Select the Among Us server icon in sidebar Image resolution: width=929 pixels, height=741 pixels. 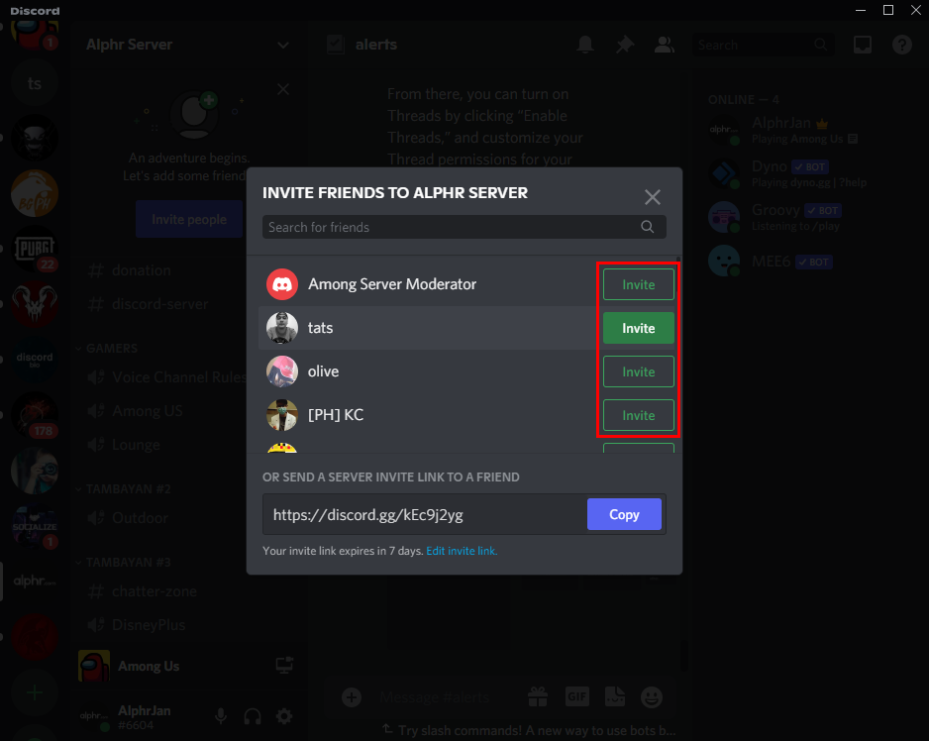[x=94, y=666]
